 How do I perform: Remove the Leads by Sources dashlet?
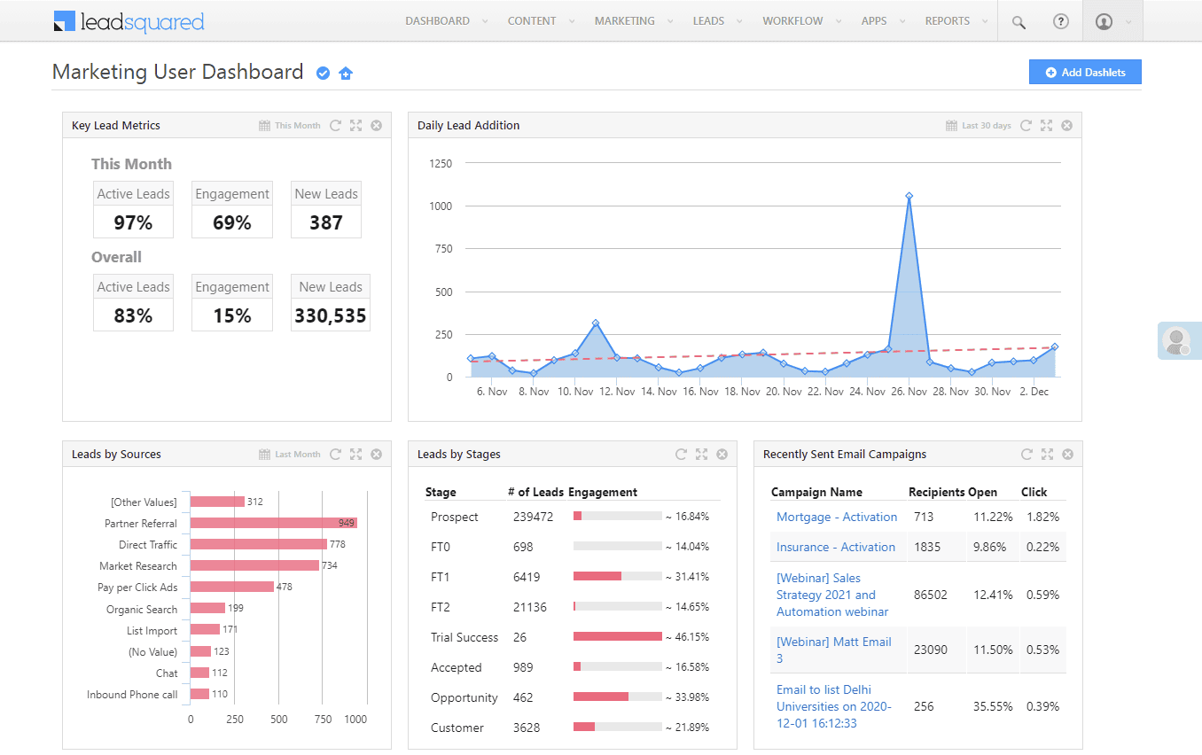click(376, 455)
